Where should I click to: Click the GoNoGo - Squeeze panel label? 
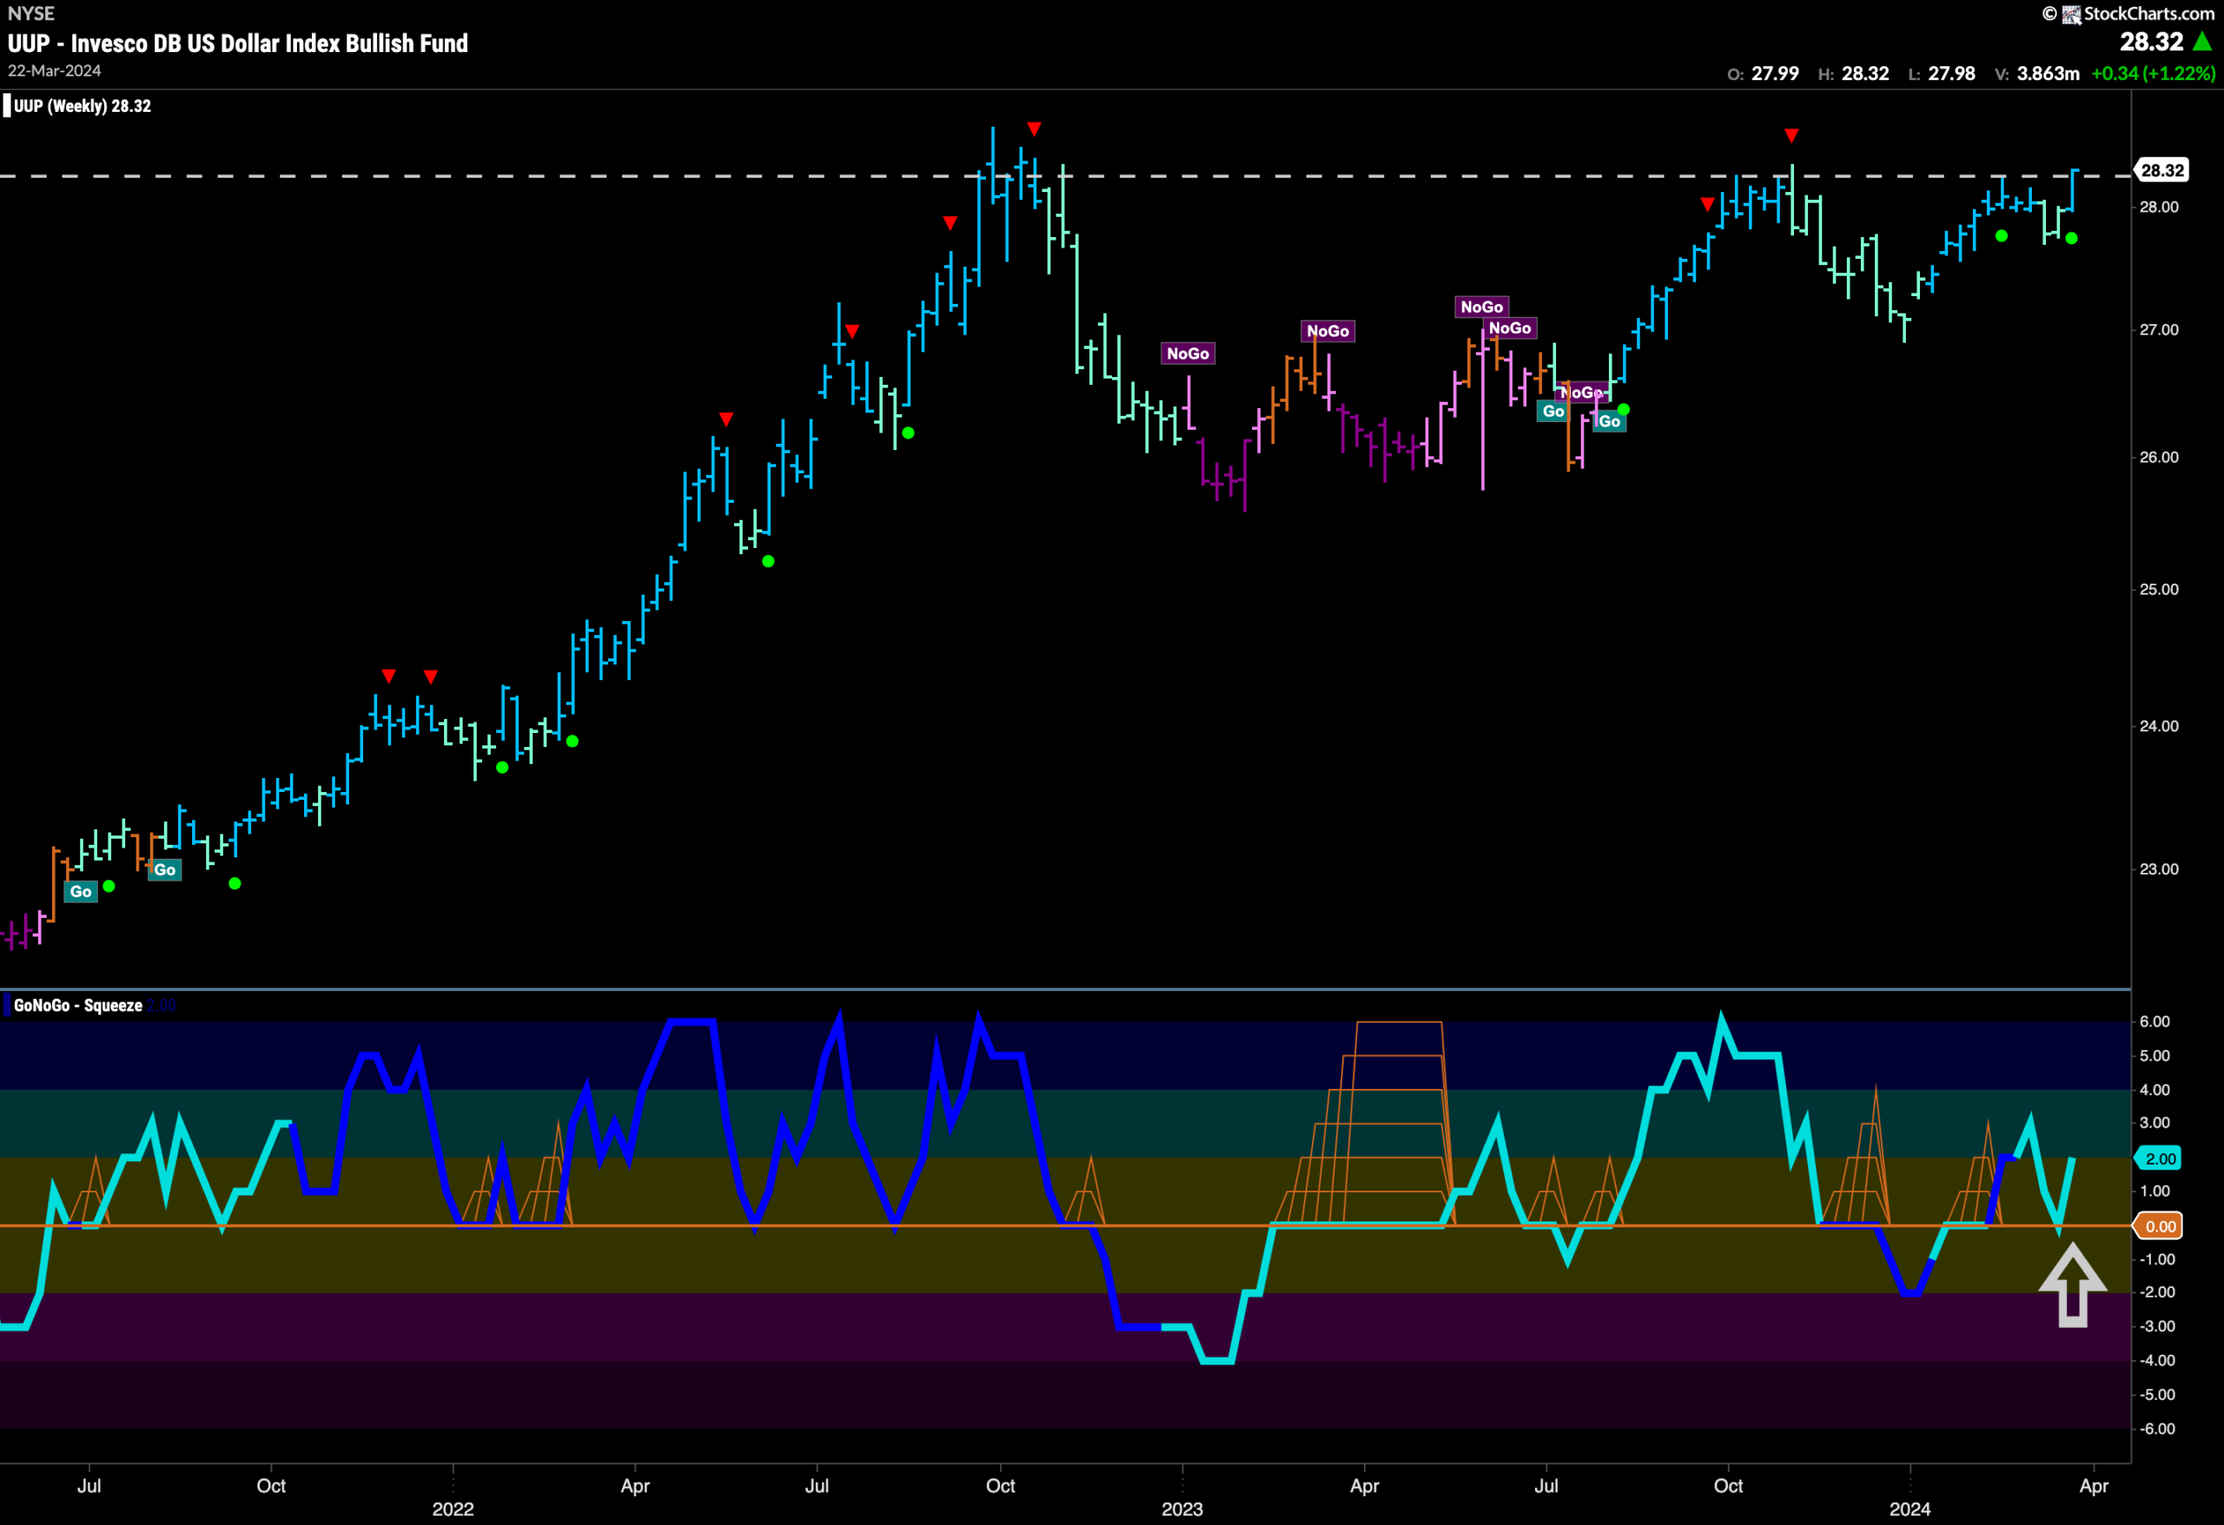click(x=77, y=1005)
